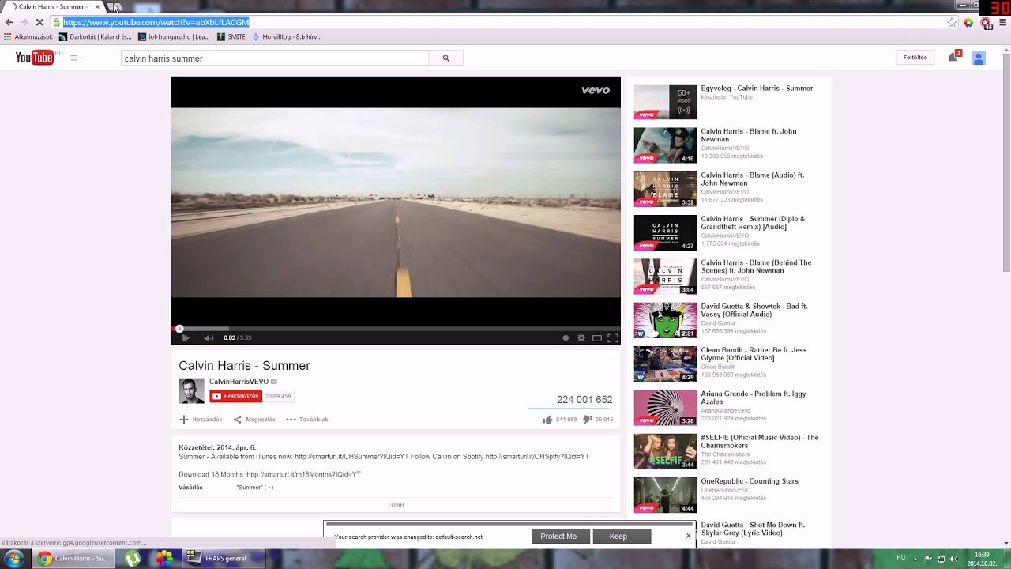Click the colorful flower extension icon
1011x569 pixels.
[x=968, y=22]
